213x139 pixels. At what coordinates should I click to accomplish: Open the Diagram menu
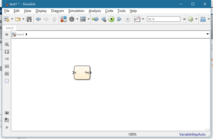(58, 11)
